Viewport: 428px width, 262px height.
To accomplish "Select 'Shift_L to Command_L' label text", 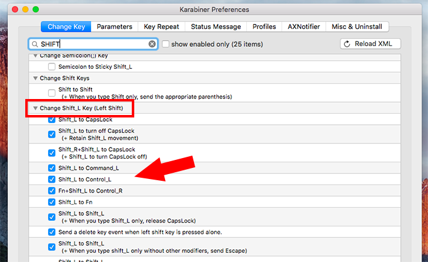I will point(89,168).
